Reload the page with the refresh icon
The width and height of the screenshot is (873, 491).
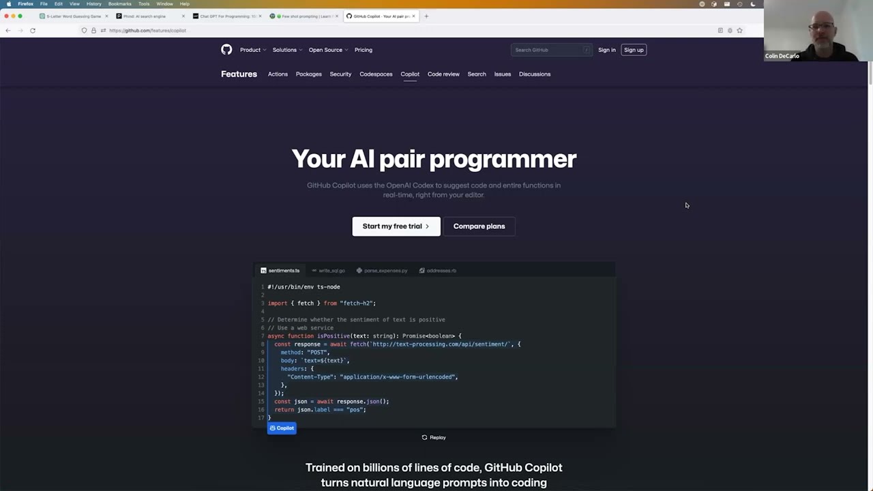33,30
